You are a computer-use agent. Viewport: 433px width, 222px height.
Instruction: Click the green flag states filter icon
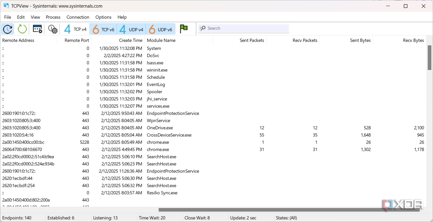tap(184, 29)
